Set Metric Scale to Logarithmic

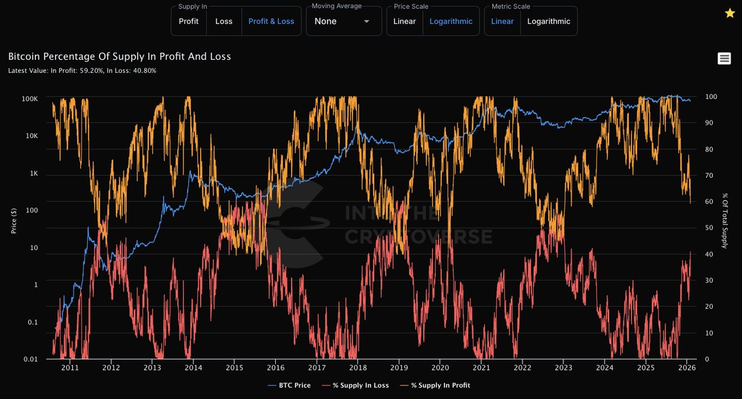[x=549, y=21]
